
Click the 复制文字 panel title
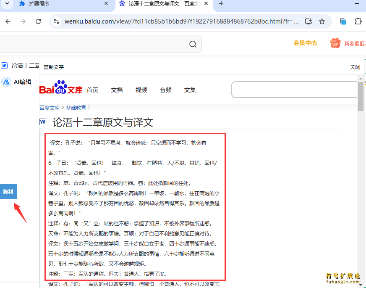53,67
